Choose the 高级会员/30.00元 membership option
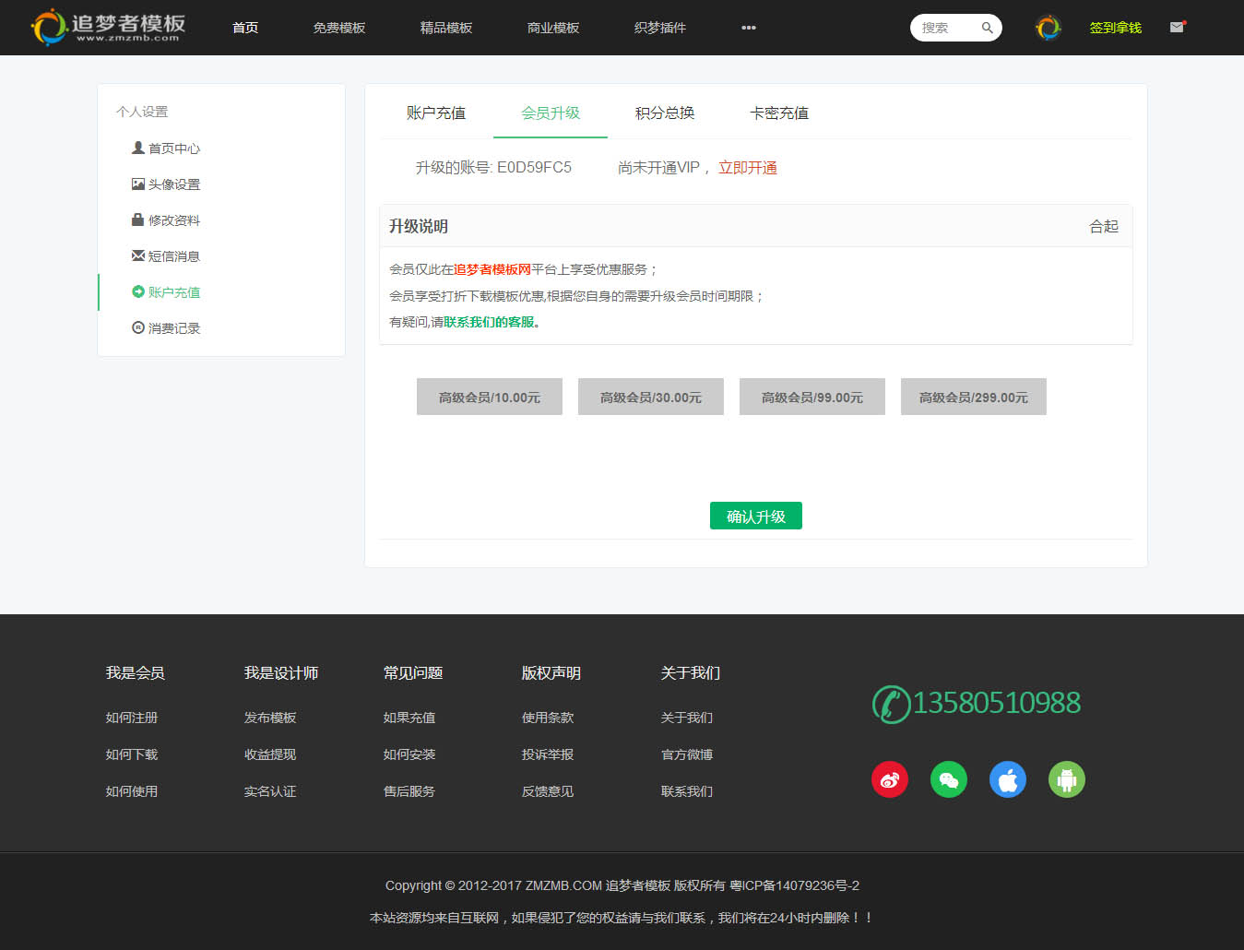 [x=650, y=397]
